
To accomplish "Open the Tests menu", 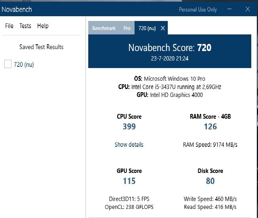I will (x=25, y=26).
